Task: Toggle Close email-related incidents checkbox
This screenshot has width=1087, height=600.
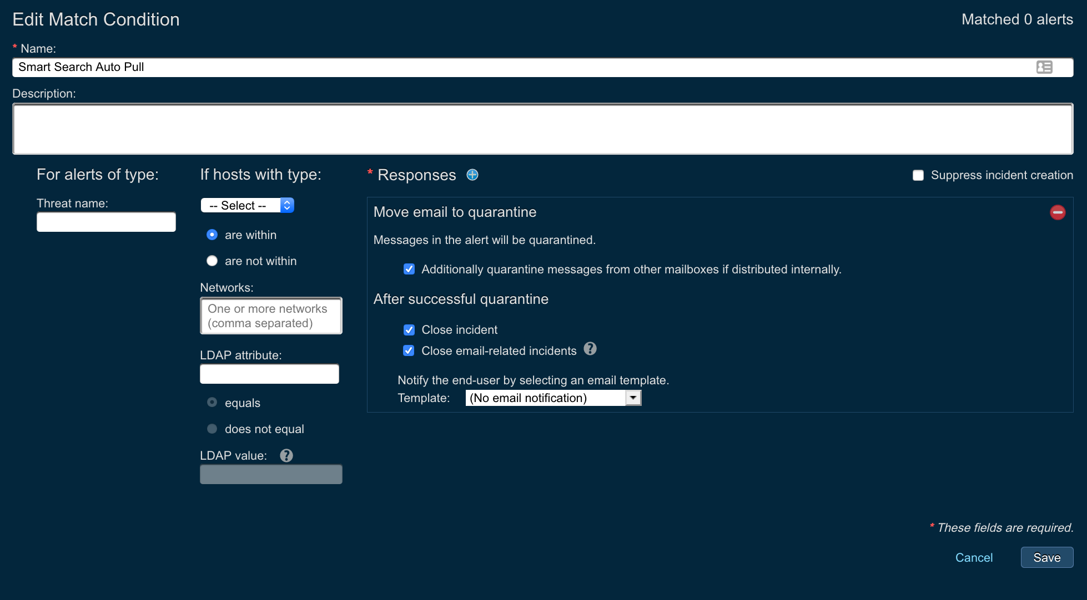Action: tap(409, 351)
